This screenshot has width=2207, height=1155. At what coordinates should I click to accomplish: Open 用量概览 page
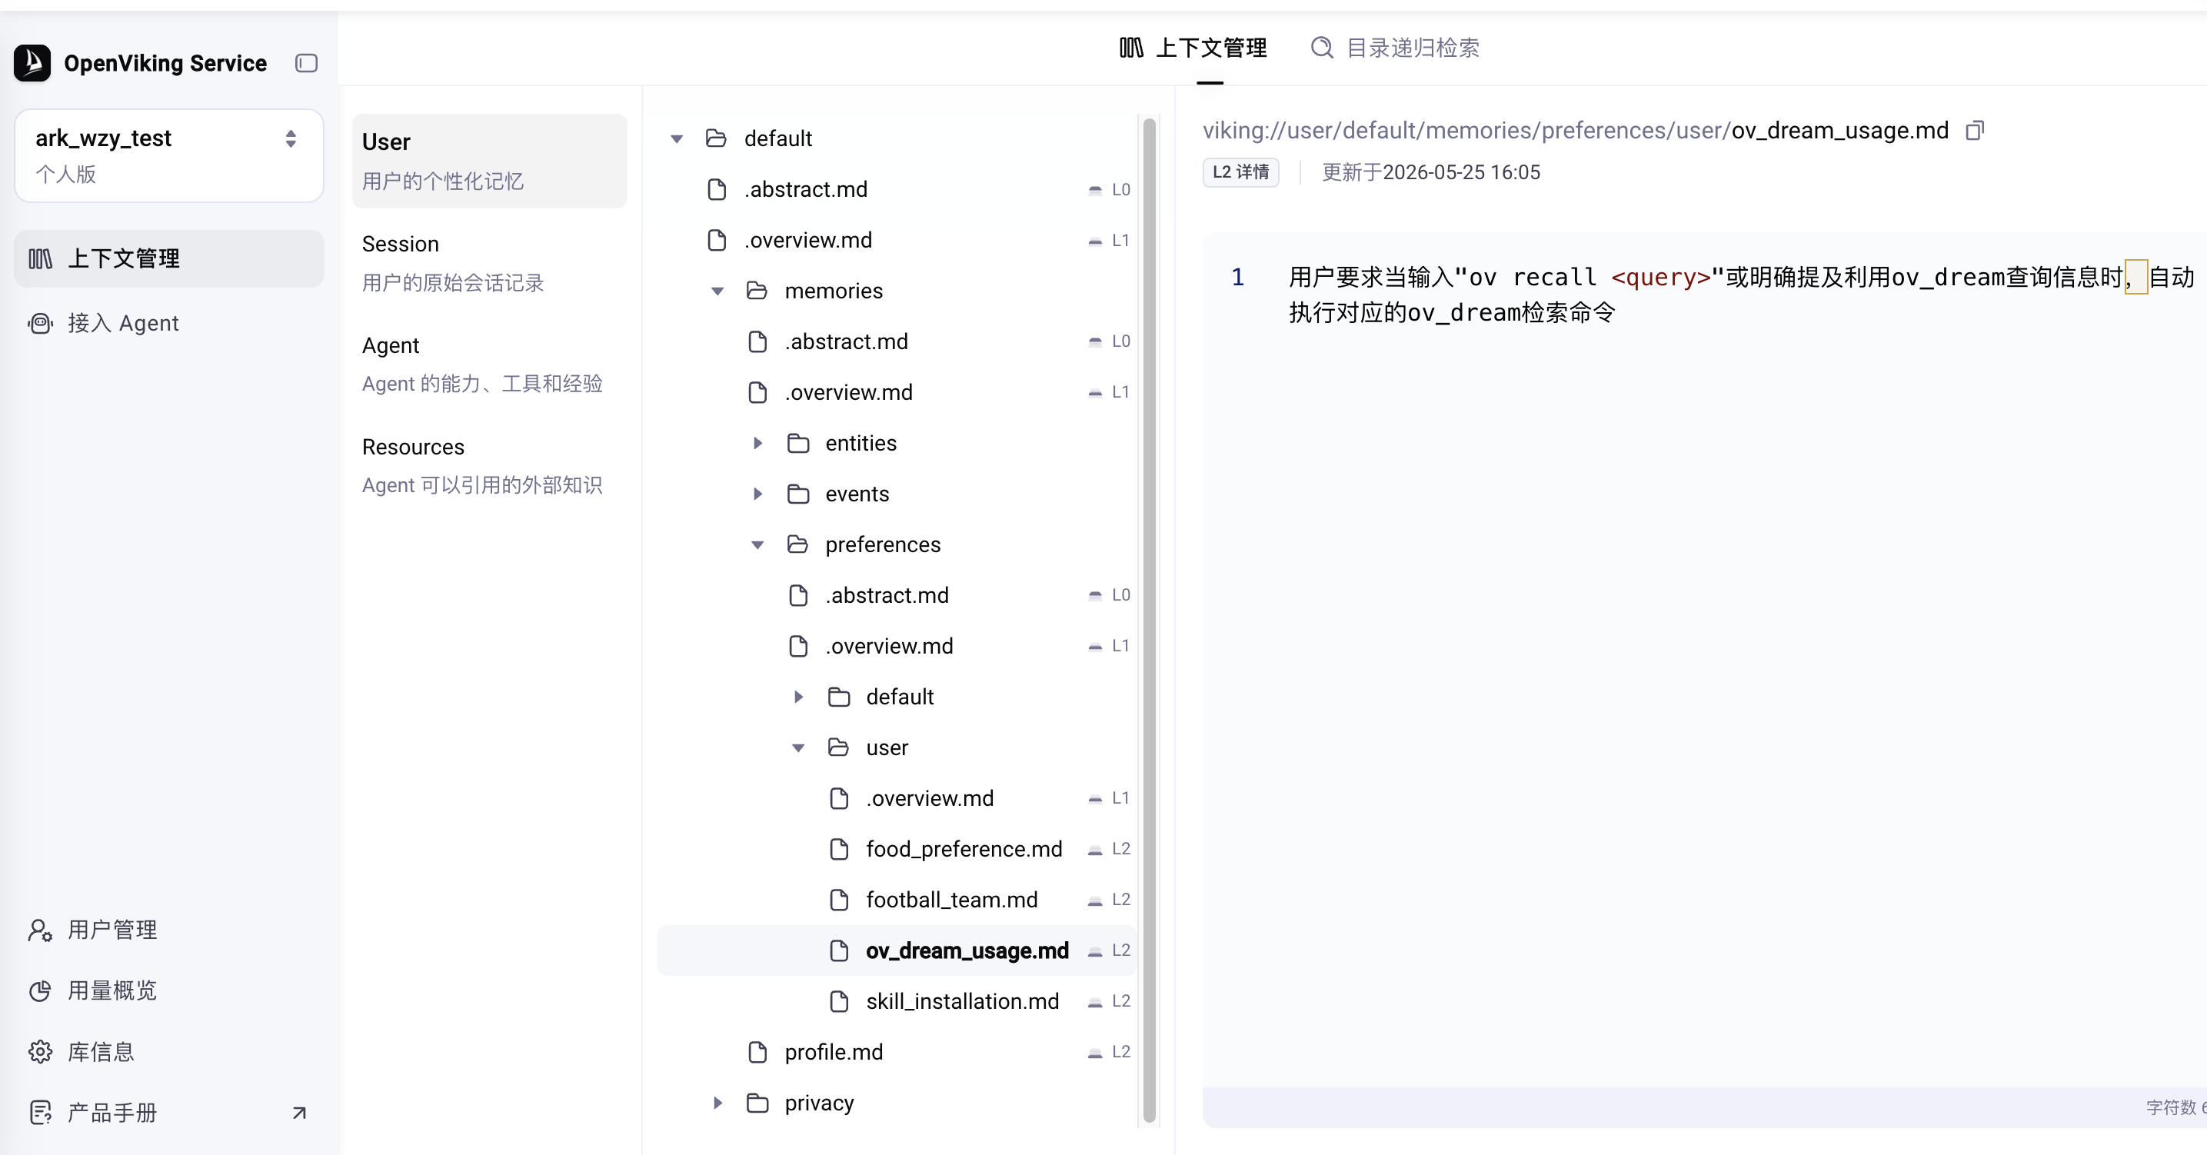pos(168,990)
